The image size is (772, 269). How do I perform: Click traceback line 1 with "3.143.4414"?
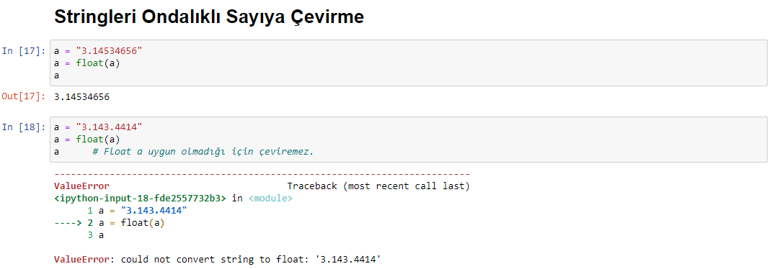click(138, 211)
